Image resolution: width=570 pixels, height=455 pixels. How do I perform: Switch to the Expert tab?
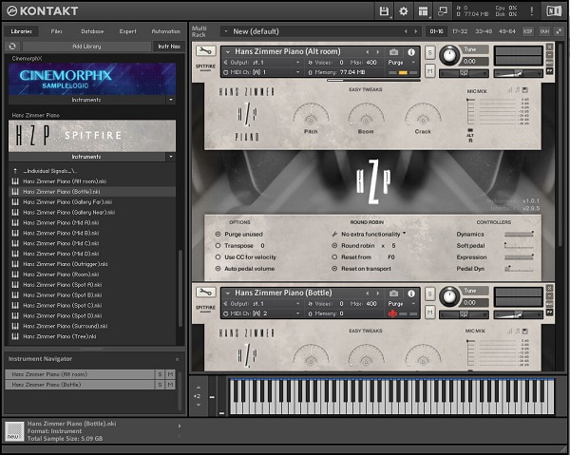127,31
